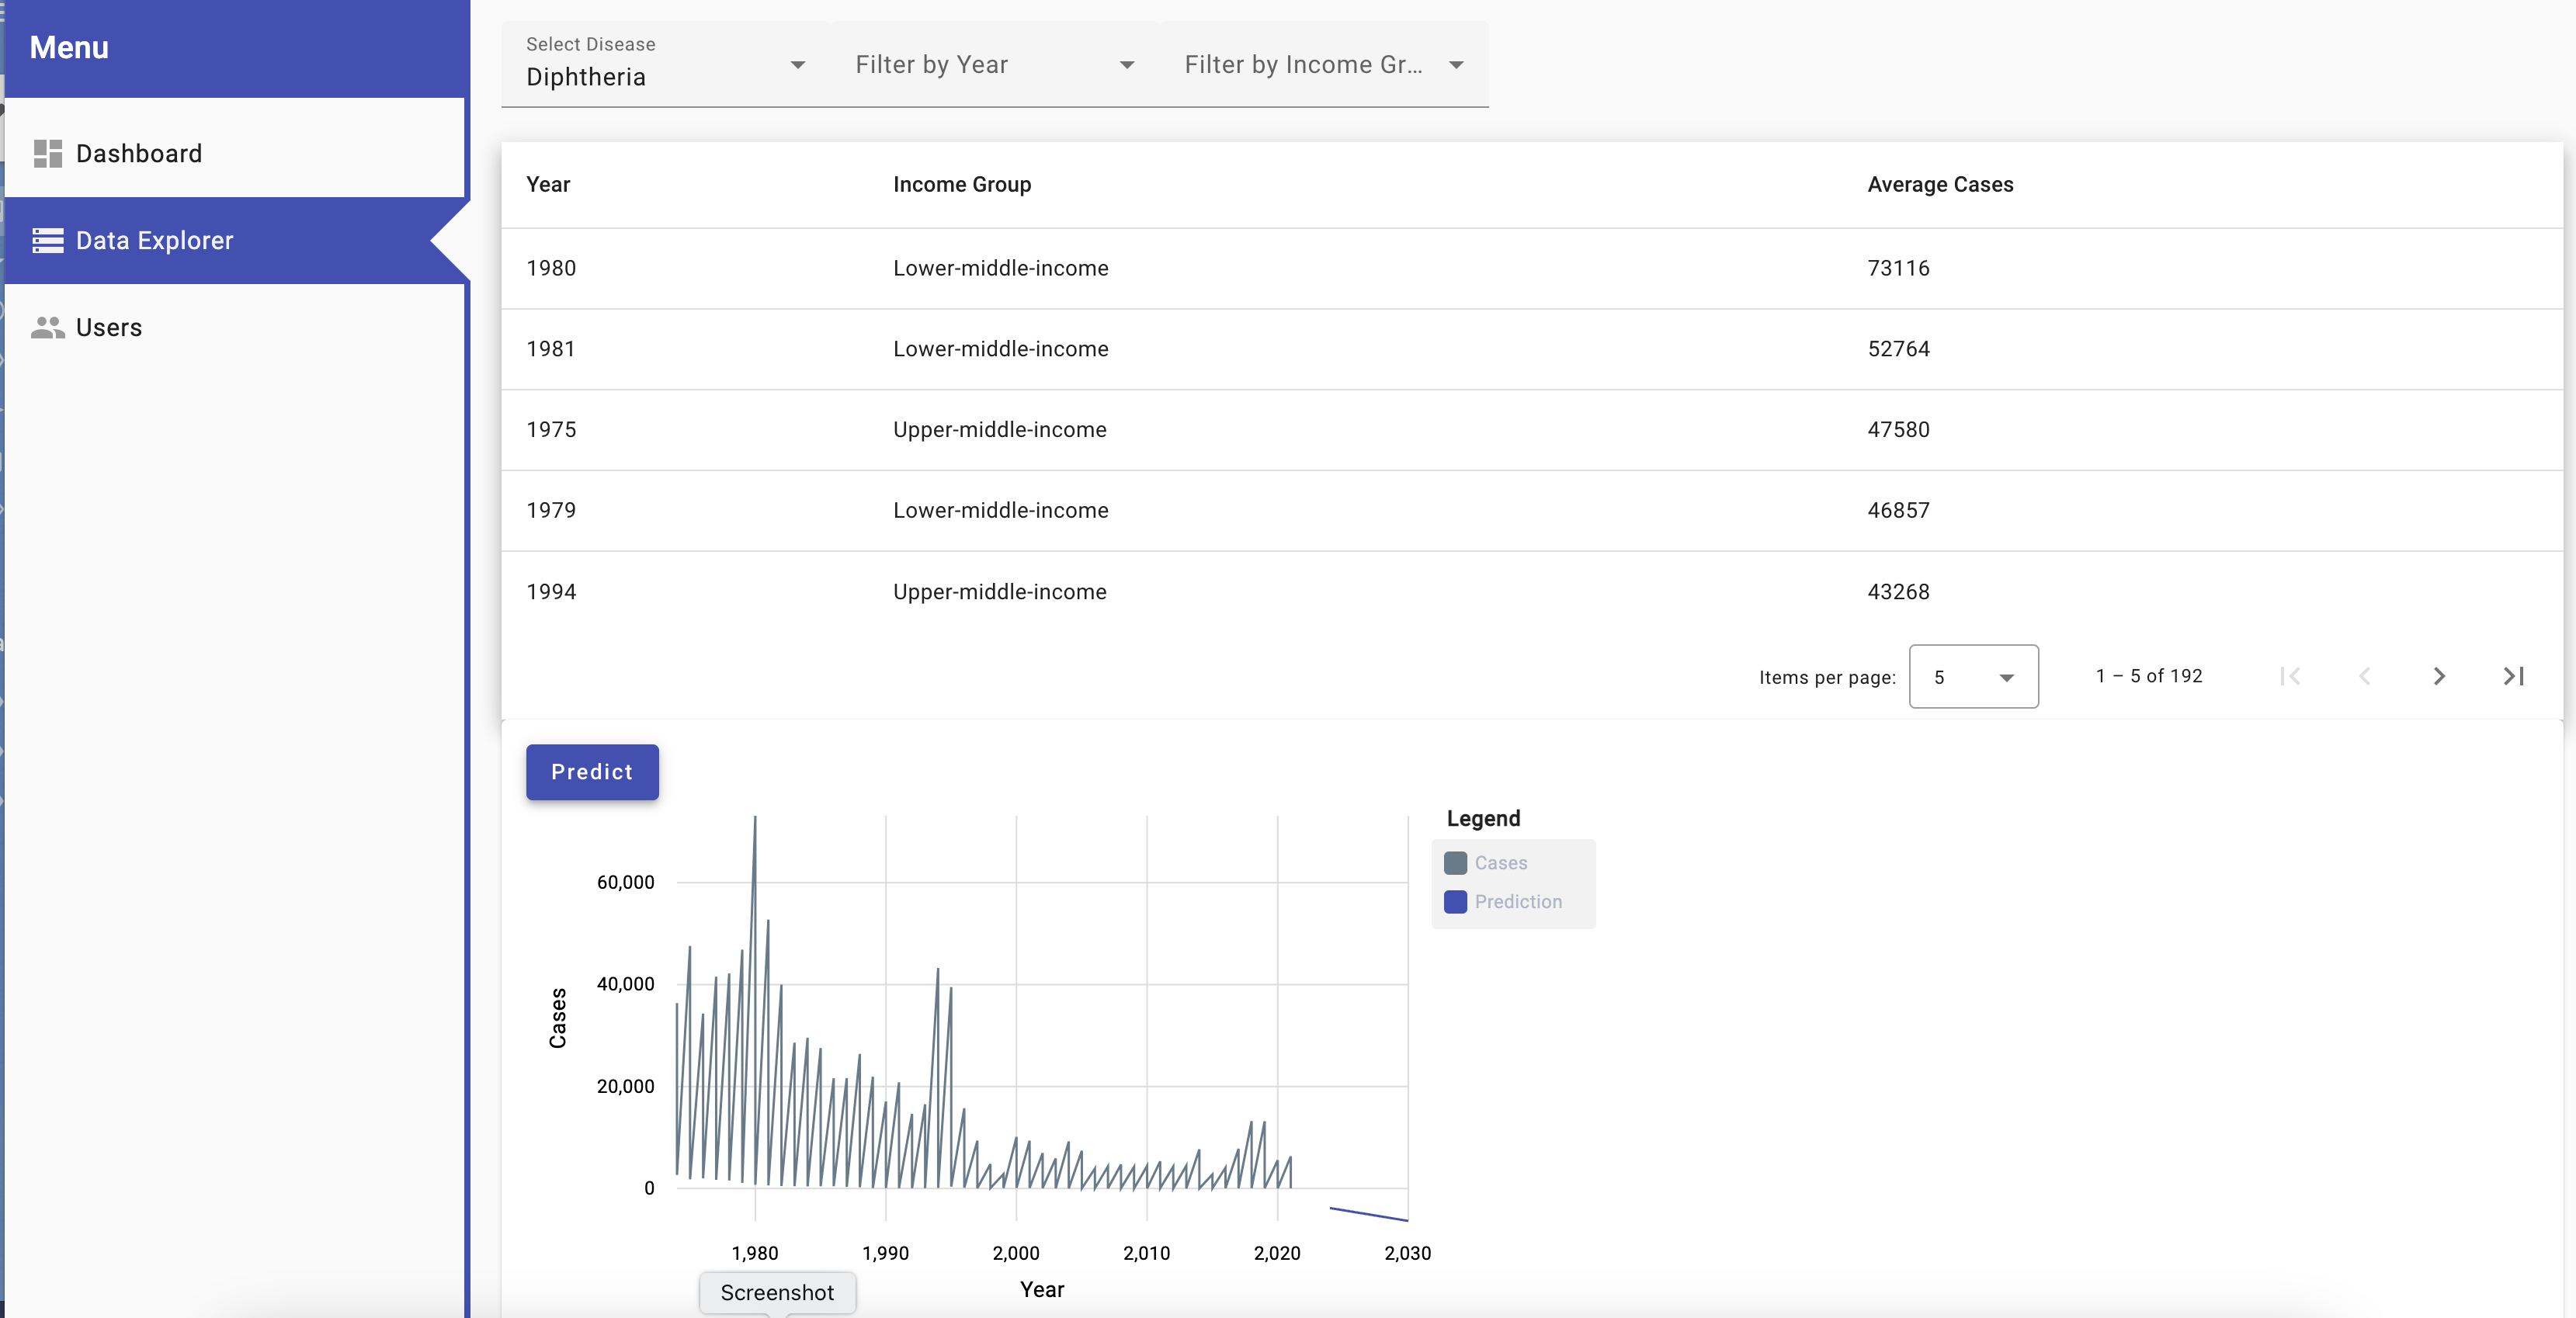The width and height of the screenshot is (2576, 1318).
Task: Jump to last page of table
Action: tap(2513, 676)
